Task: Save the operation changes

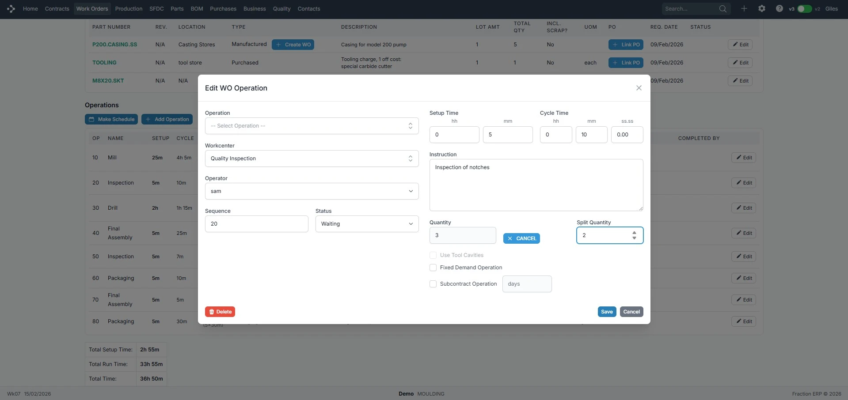Action: [607, 312]
